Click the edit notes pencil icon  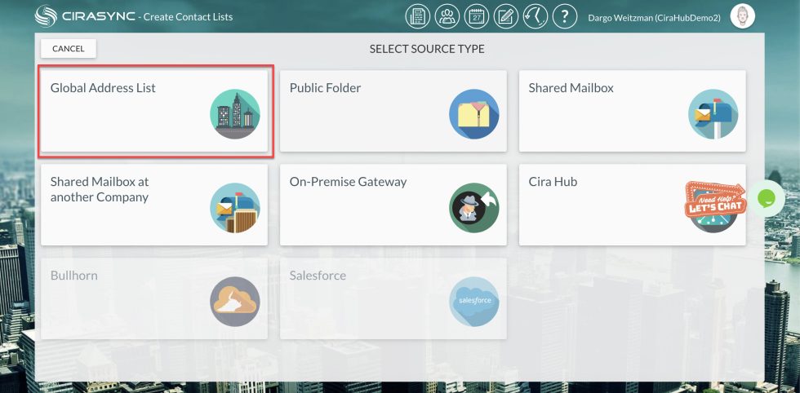coord(506,16)
